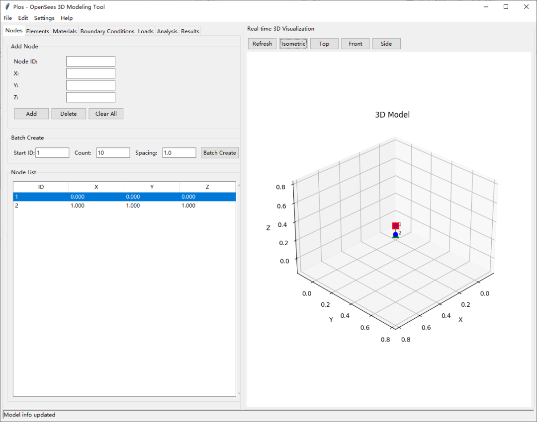Switch to the Materials tab
Image resolution: width=537 pixels, height=422 pixels.
point(64,31)
